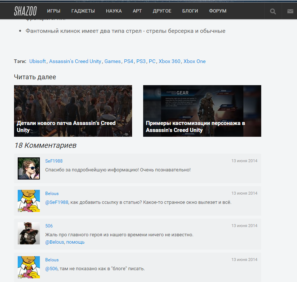297x282 pixels.
Task: Follow the Ubisoft tag link
Action: pyautogui.click(x=37, y=61)
